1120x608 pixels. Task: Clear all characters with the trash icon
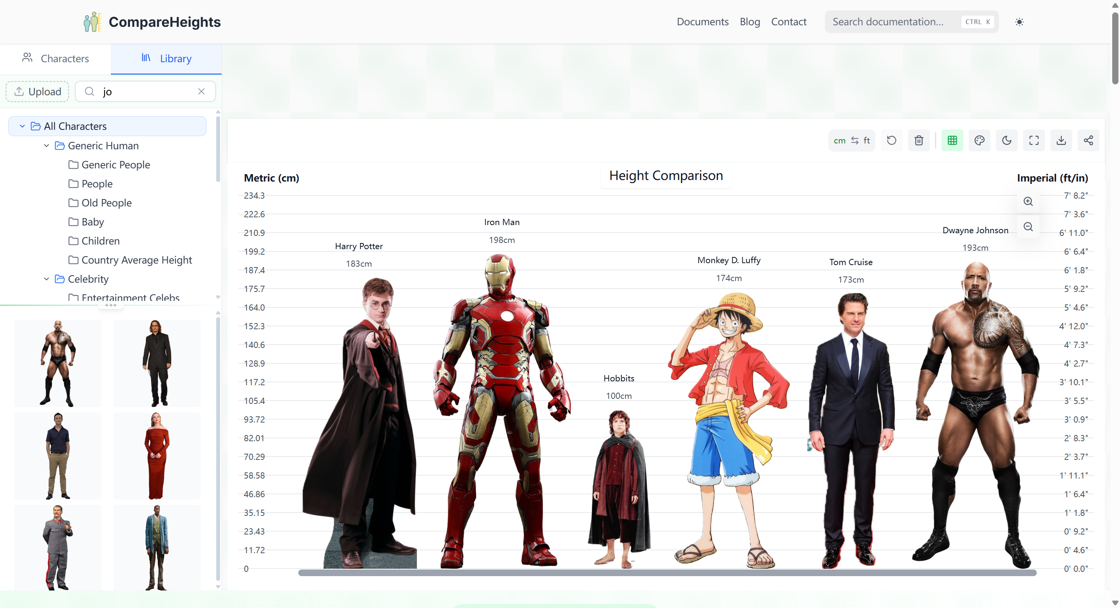[x=919, y=140]
